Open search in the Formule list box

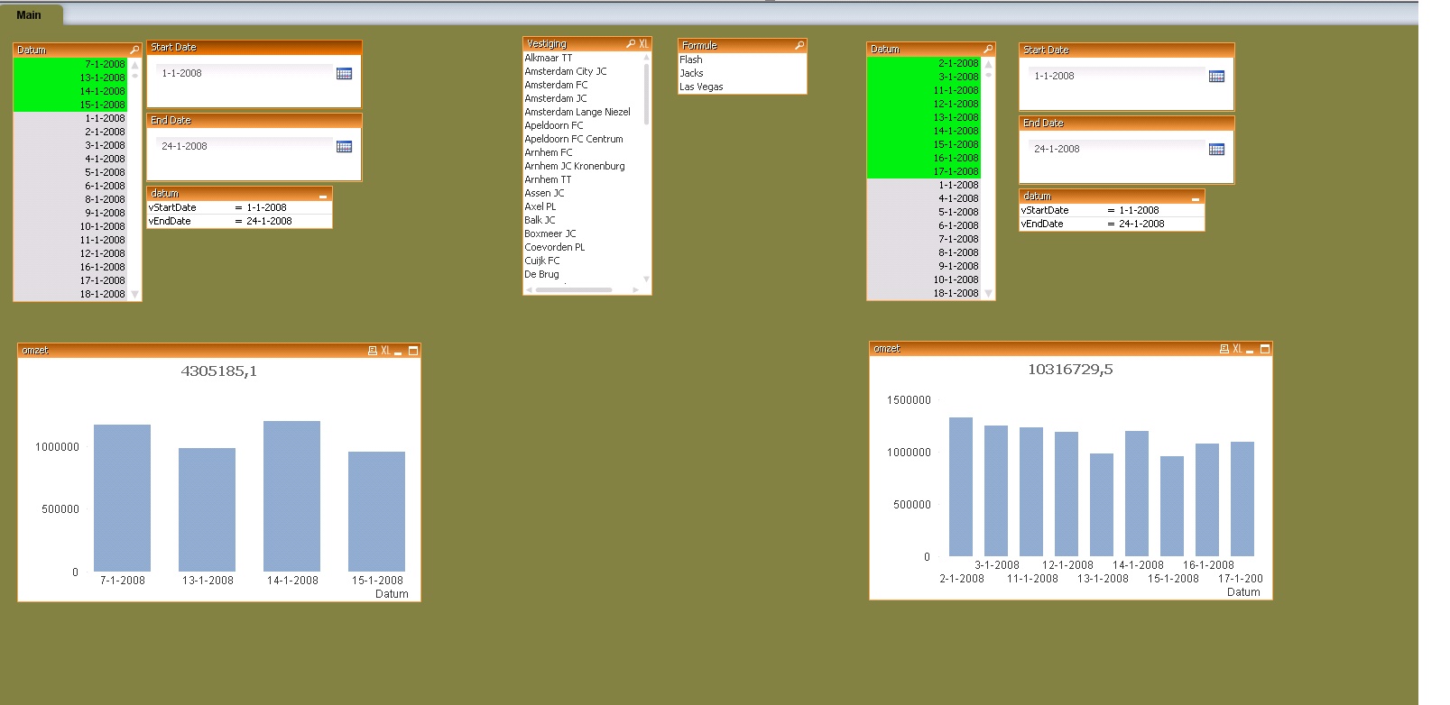[x=799, y=45]
